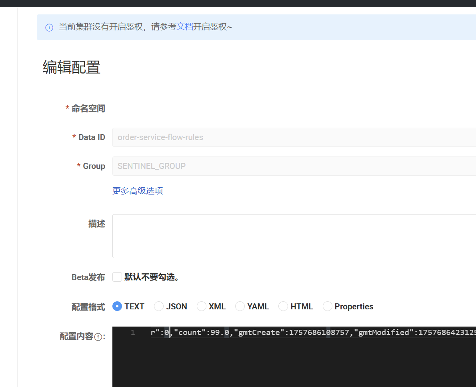This screenshot has width=476, height=387.
Task: Open the 文档 documentation link
Action: click(184, 27)
